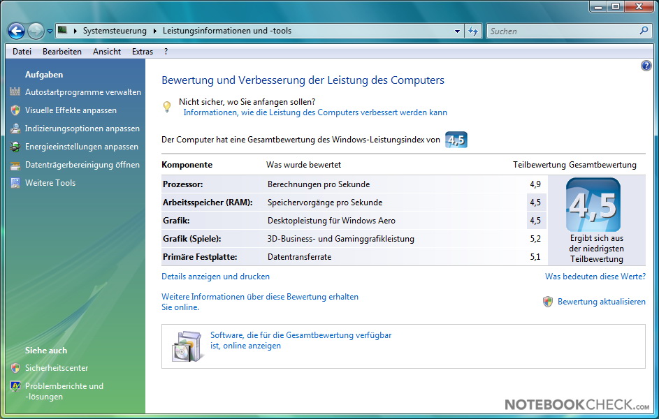659x419 pixels.
Task: Open the Bearbeiten menu
Action: (x=62, y=52)
